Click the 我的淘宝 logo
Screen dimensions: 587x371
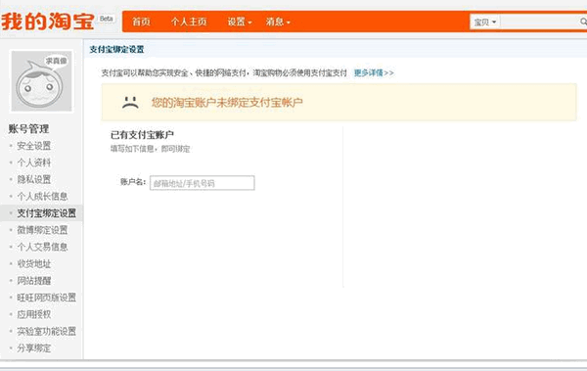(48, 21)
